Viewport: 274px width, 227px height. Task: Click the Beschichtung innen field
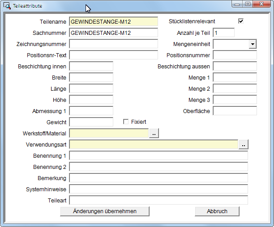coord(91,66)
